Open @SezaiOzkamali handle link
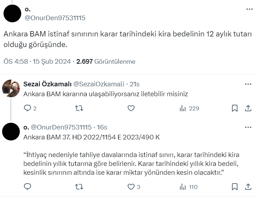Image resolution: width=261 pixels, height=202 pixels. (99, 84)
